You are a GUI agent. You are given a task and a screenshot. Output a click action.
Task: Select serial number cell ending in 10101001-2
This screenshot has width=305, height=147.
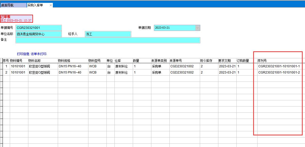(x=279, y=72)
